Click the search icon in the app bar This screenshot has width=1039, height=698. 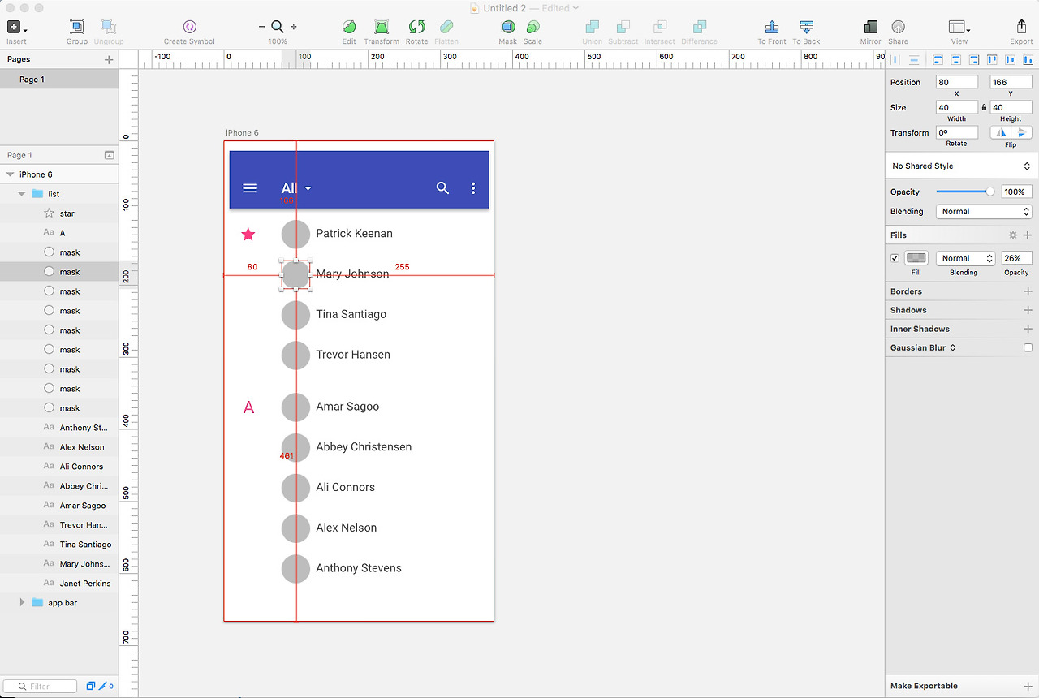[x=442, y=188]
